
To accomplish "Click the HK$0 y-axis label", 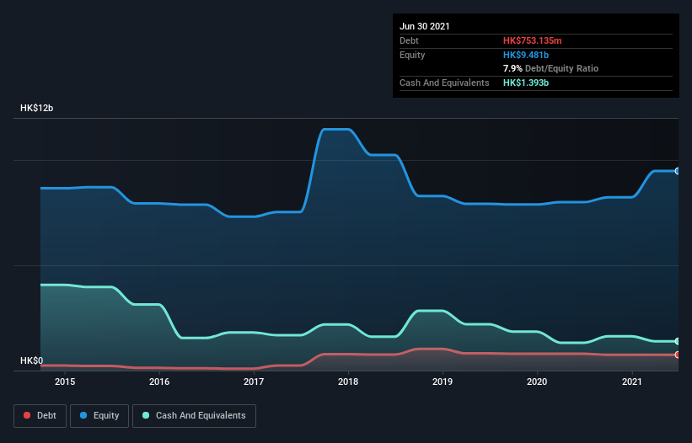I will pos(32,360).
